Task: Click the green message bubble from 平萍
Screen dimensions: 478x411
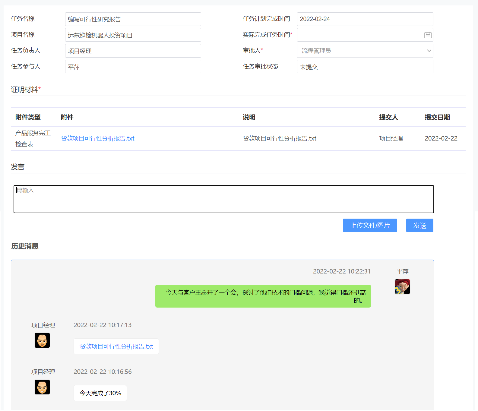Action: pos(263,296)
